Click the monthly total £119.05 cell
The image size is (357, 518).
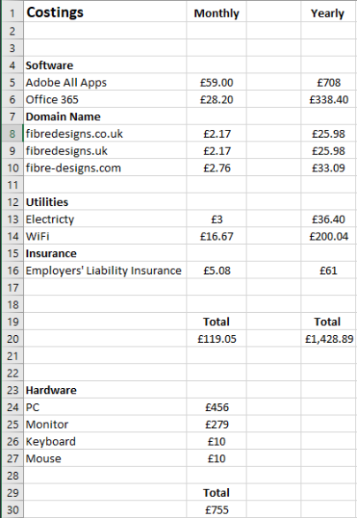[216, 339]
